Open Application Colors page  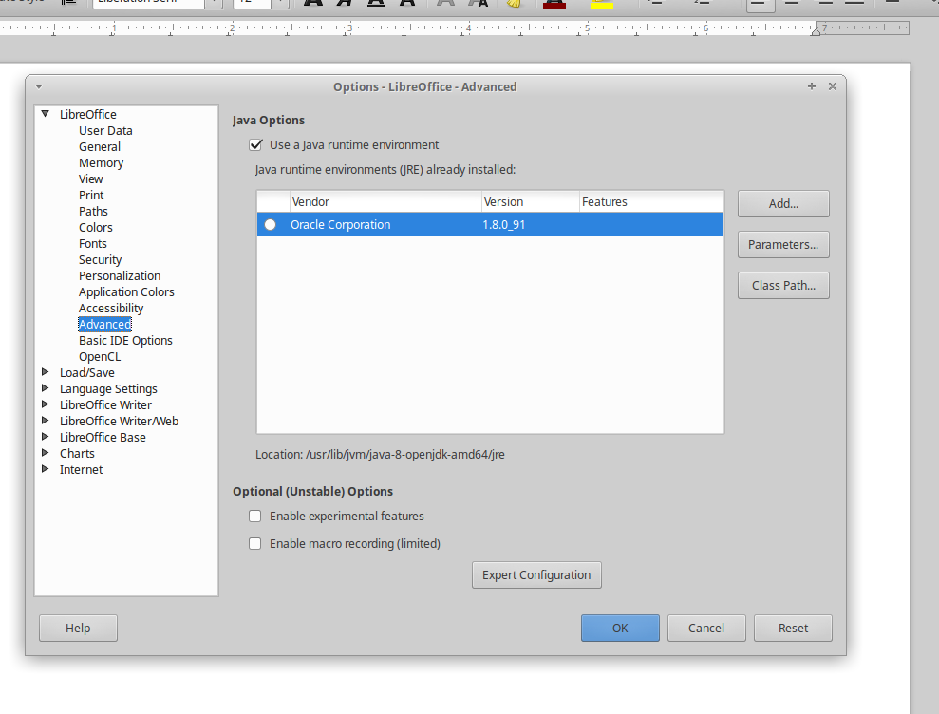[126, 292]
